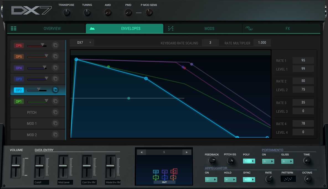The height and width of the screenshot is (189, 328).
Task: Copy the OP5 envelope with its copy icon
Action: (55, 56)
